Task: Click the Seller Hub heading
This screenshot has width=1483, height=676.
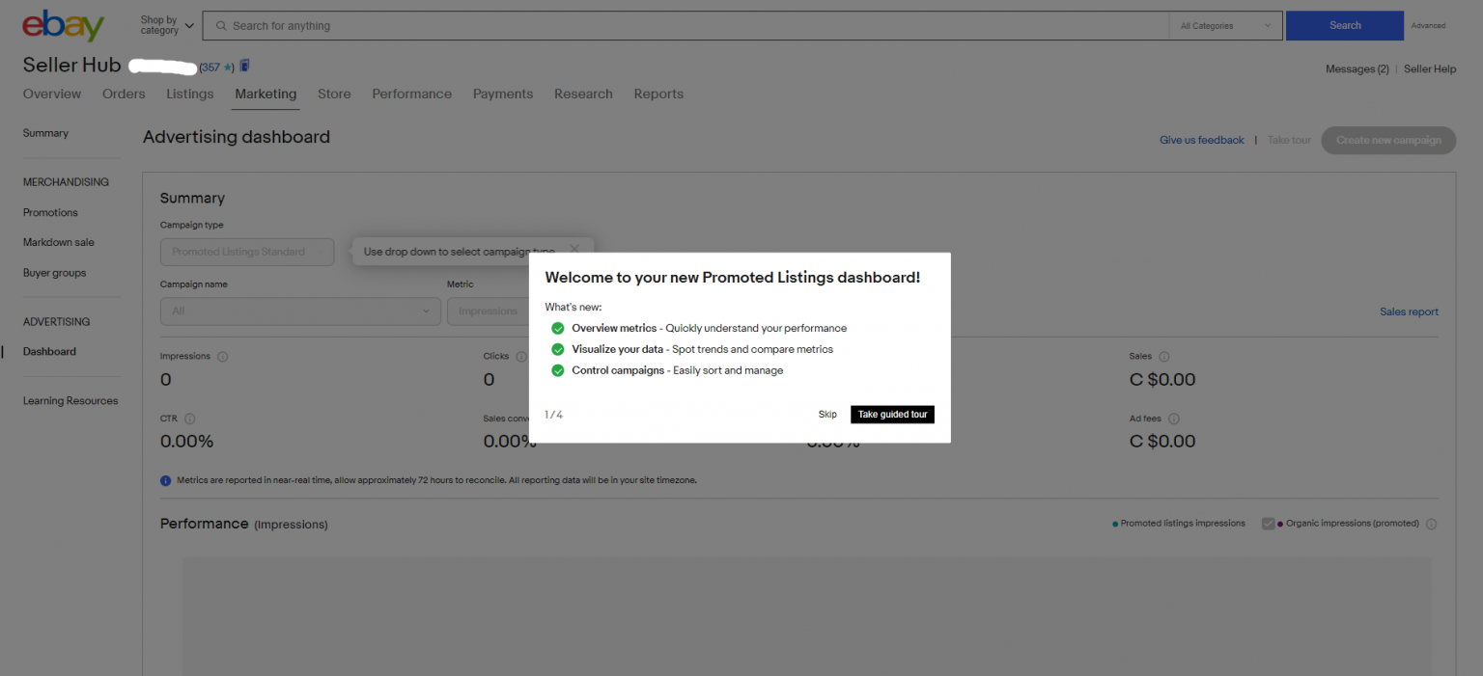Action: [72, 66]
